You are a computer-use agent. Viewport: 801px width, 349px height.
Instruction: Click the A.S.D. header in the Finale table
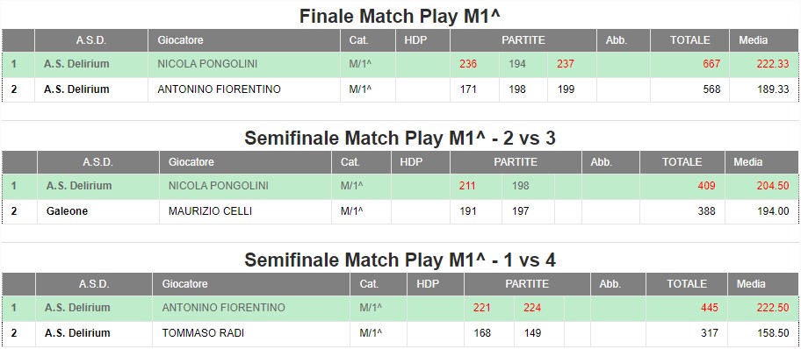(x=91, y=39)
